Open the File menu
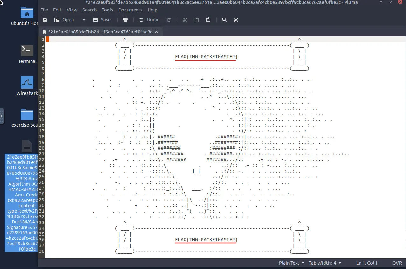 pos(44,10)
